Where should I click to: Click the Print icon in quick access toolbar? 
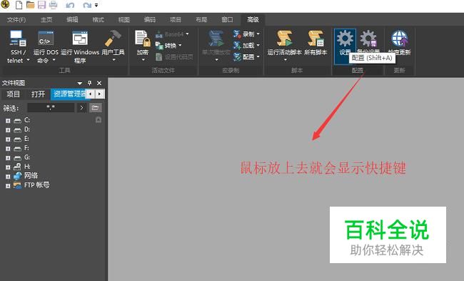pos(54,5)
